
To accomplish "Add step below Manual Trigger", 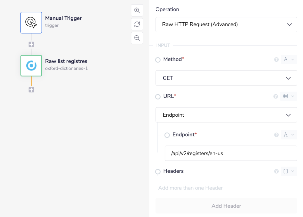I will point(31,44).
